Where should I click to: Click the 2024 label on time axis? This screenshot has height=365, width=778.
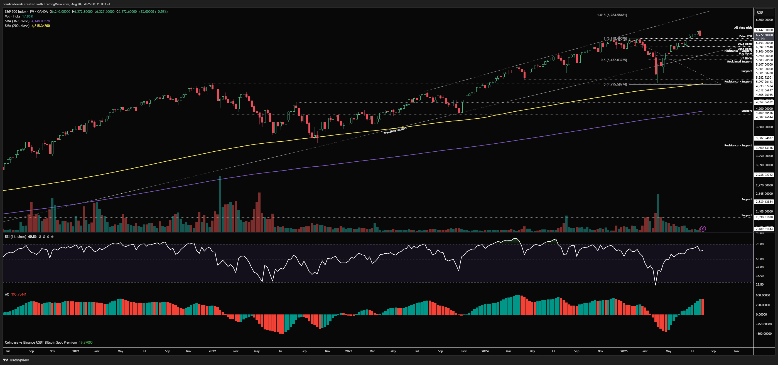click(485, 351)
